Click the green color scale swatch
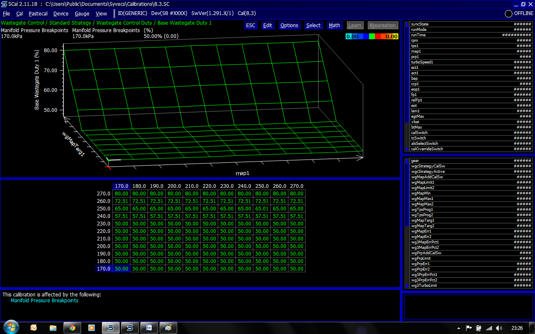The height and width of the screenshot is (334, 535). pyautogui.click(x=372, y=37)
